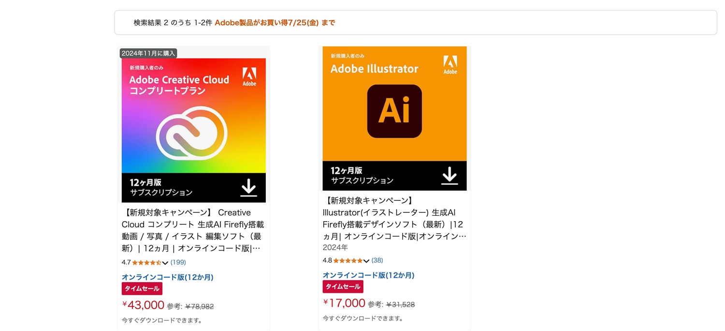
Task: Open the Creative Cloud コンプリート product title link
Action: tap(193, 230)
